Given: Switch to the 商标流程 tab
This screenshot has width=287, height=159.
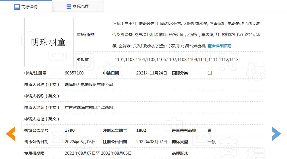Looking at the screenshot, I should tap(78, 6).
